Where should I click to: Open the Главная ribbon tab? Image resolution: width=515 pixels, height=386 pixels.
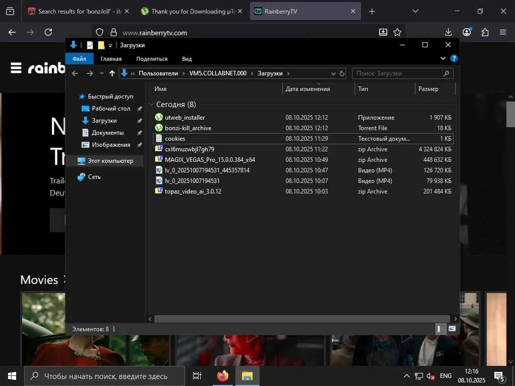pos(111,59)
